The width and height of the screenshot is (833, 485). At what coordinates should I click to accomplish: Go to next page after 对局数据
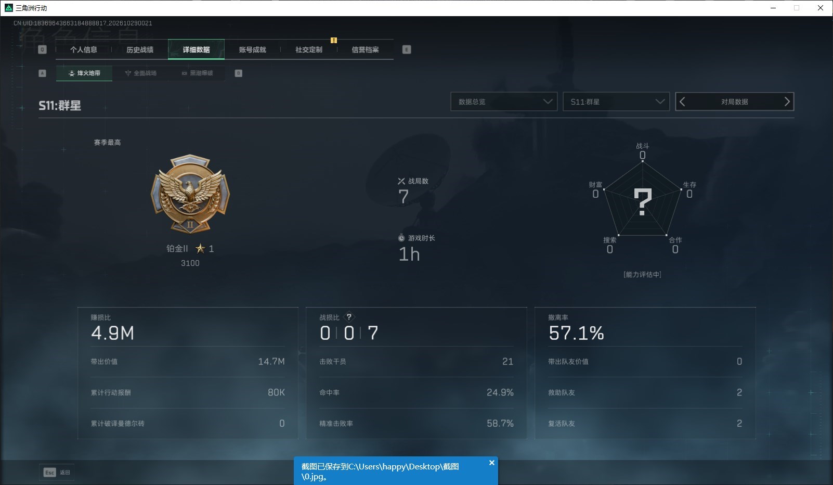point(787,101)
